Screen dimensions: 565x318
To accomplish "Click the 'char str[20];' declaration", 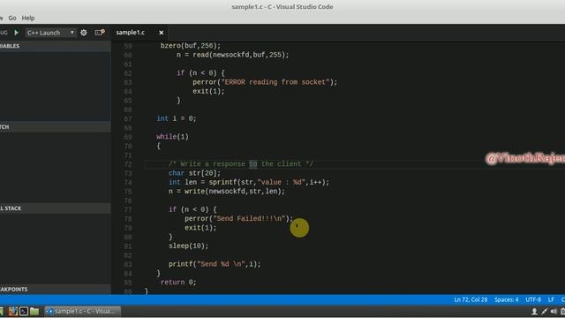I will (x=194, y=173).
